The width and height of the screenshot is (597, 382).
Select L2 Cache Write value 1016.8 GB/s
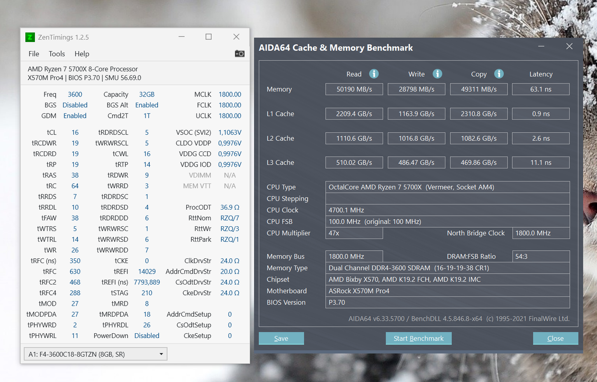coord(416,138)
